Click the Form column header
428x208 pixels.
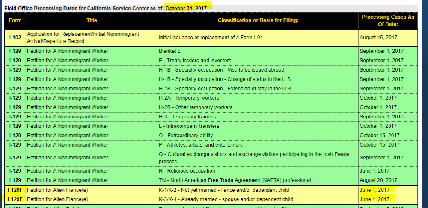point(15,20)
